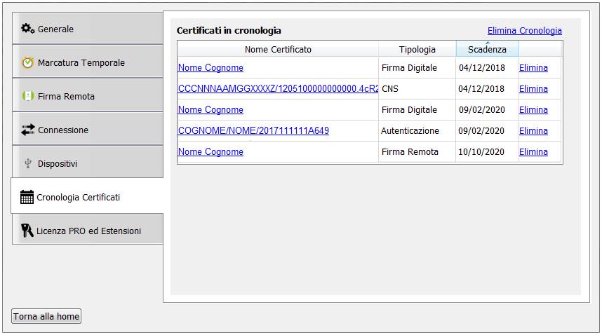The height and width of the screenshot is (335, 602).
Task: Click the green Firma Remota icon
Action: [x=27, y=96]
